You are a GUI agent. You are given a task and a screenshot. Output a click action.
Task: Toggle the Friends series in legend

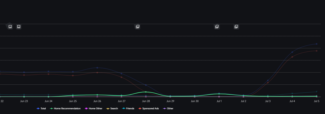coord(128,109)
